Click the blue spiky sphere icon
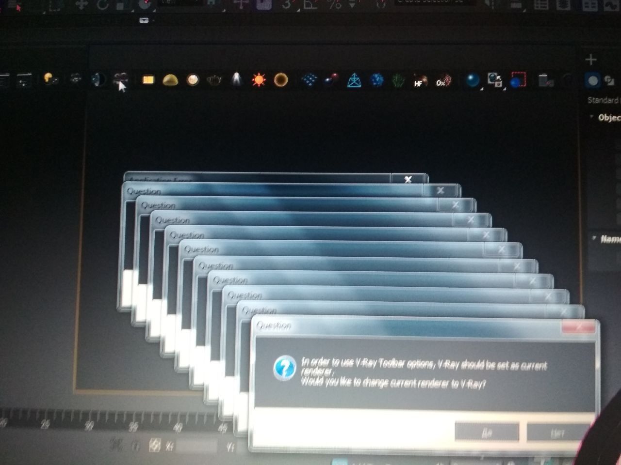 (x=377, y=80)
